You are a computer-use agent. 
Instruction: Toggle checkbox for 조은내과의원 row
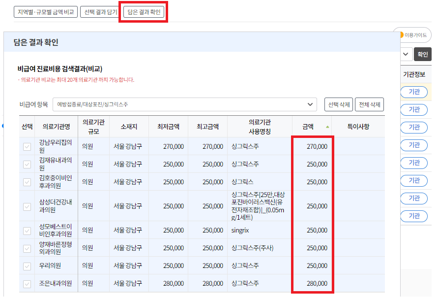tap(27, 284)
